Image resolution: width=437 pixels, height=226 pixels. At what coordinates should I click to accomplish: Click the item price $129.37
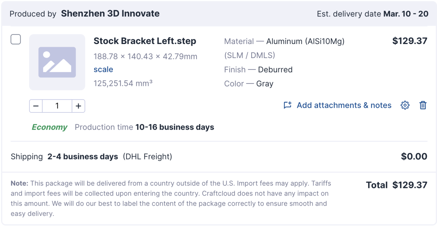click(410, 41)
